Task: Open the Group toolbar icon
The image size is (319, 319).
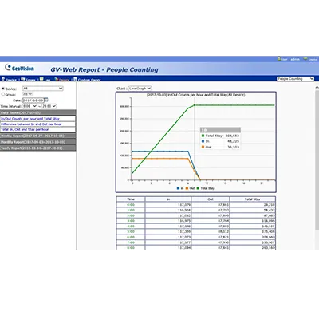Action: pos(23,79)
